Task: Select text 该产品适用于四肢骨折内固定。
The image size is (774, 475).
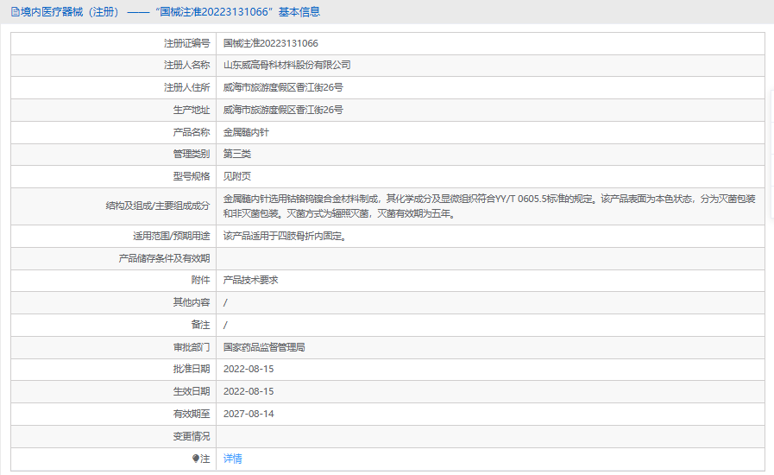Action: (286, 237)
